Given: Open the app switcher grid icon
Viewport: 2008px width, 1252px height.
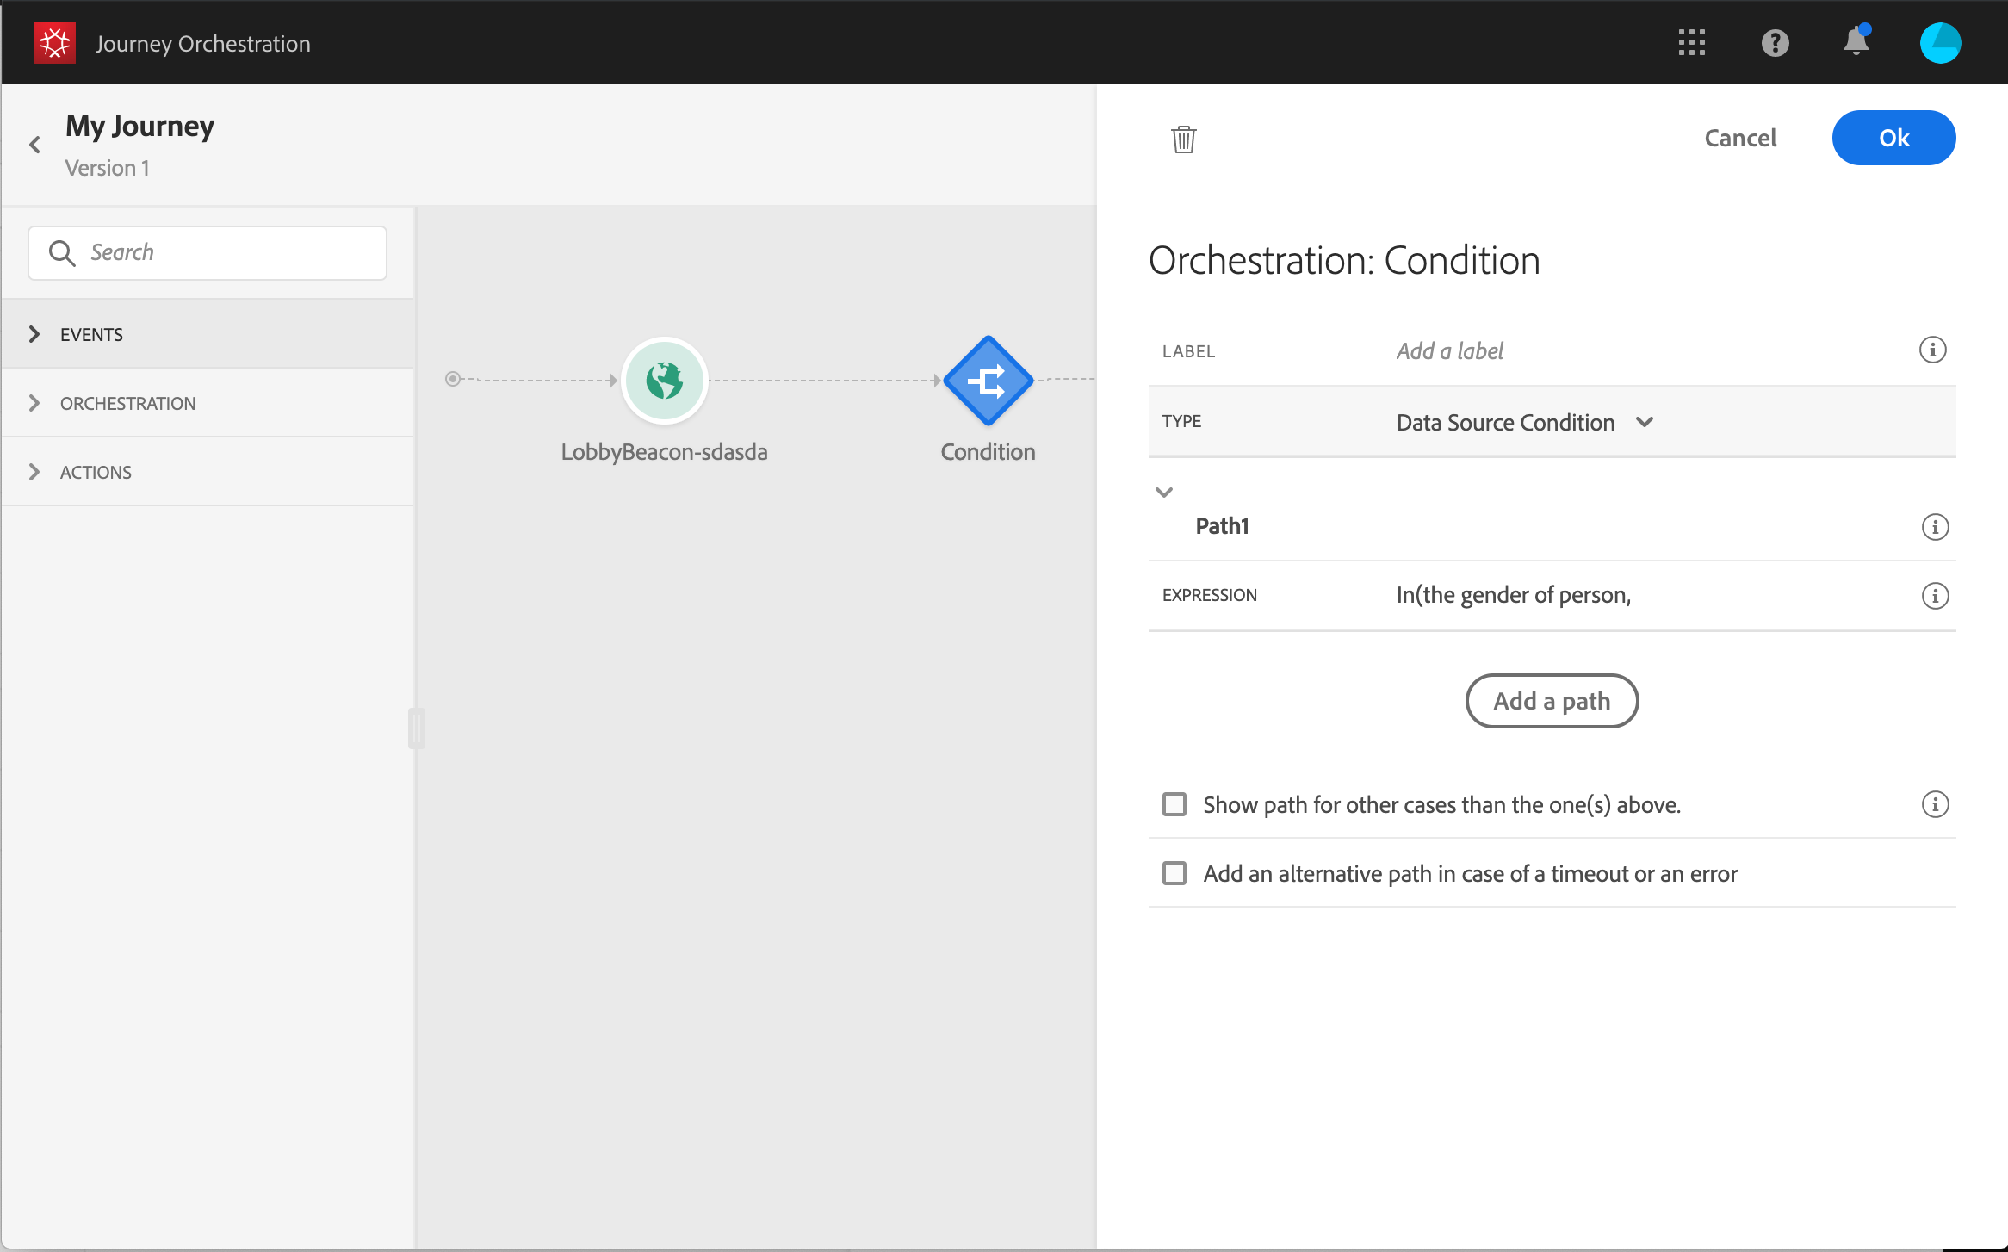Looking at the screenshot, I should tap(1691, 43).
